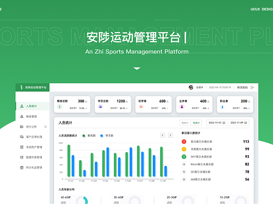Click the platform logo in the sidebar header
Viewport: 273px width, 204px height.
point(22,87)
